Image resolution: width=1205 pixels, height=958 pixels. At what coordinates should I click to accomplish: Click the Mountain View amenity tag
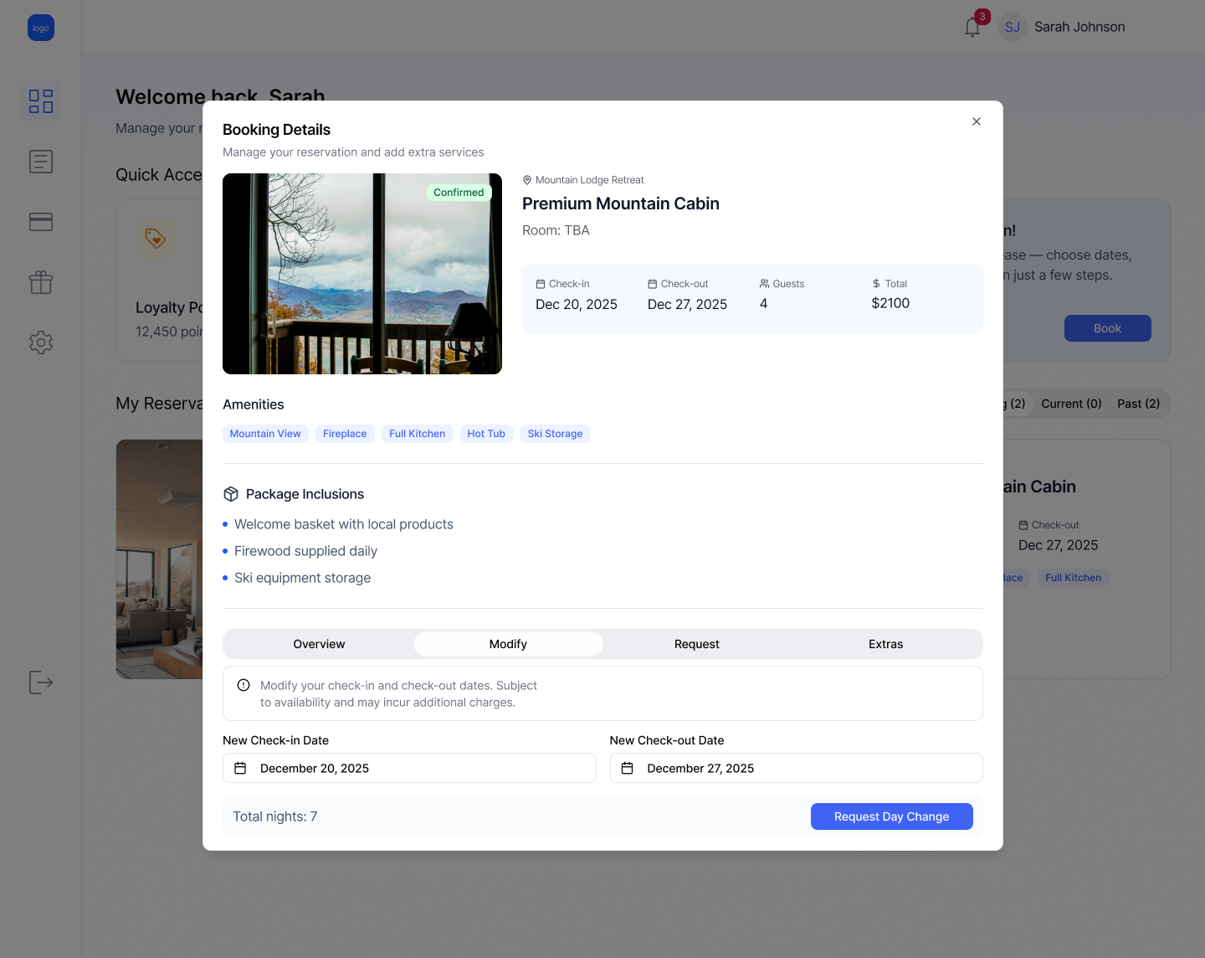[x=265, y=434]
